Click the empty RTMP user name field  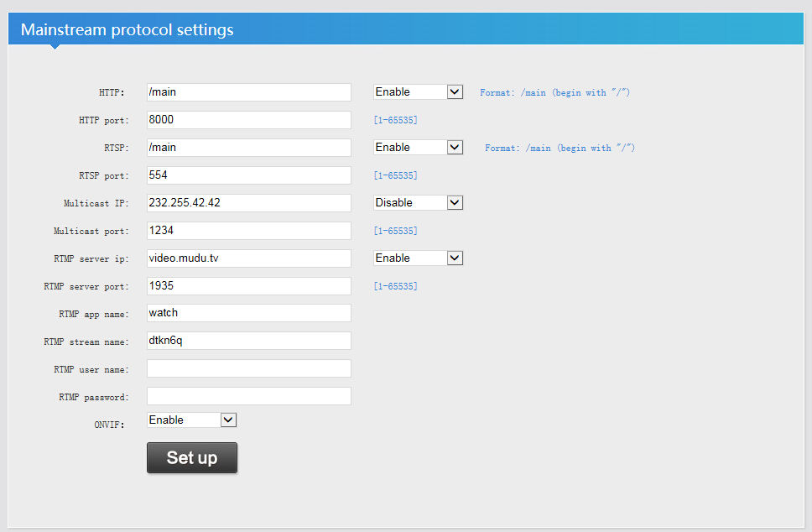click(248, 368)
